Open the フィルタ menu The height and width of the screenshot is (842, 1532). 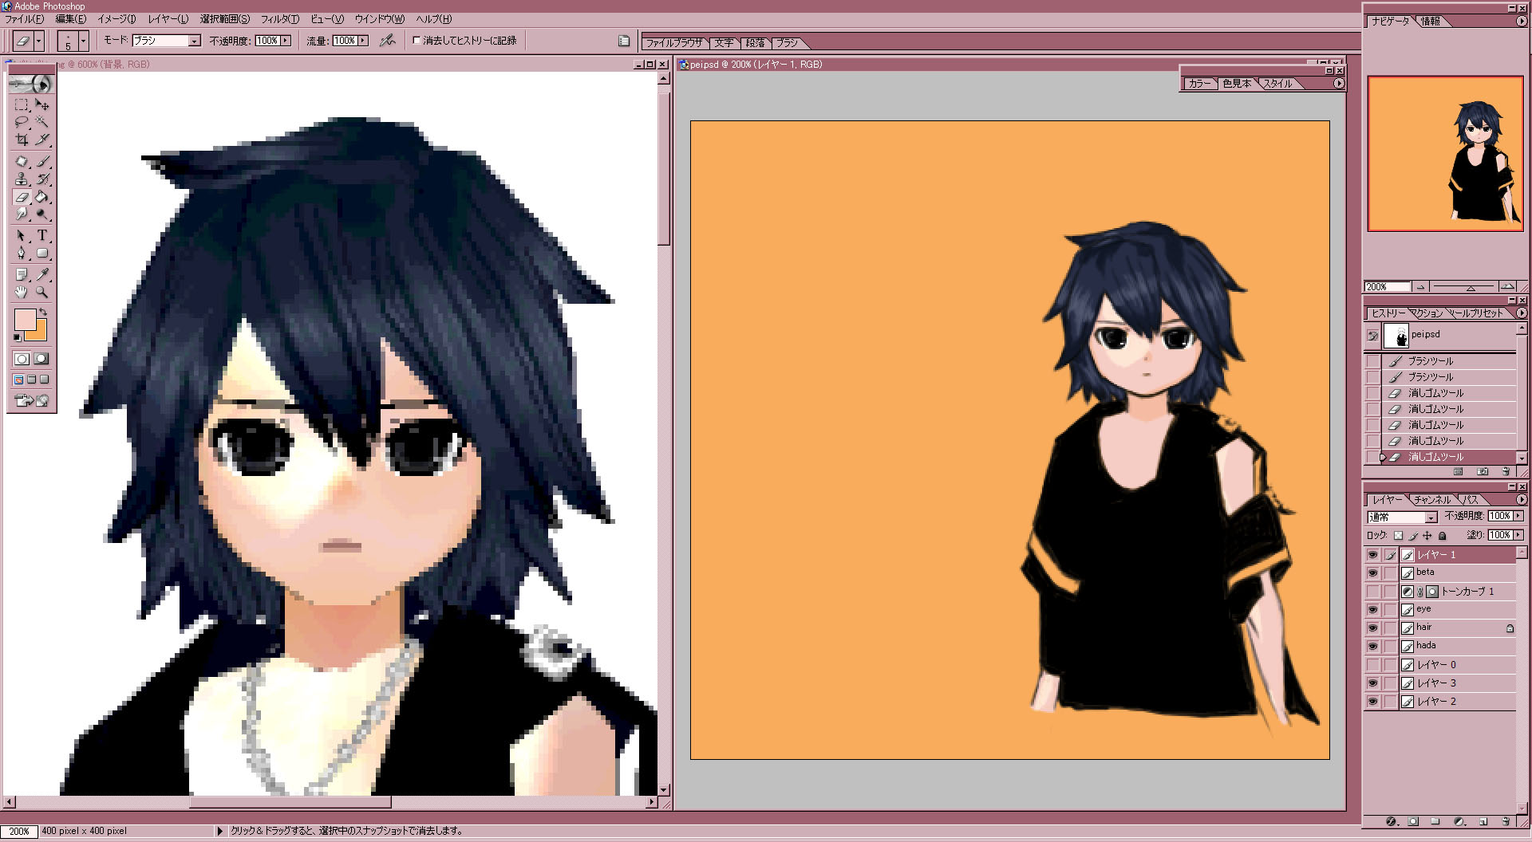[x=280, y=19]
